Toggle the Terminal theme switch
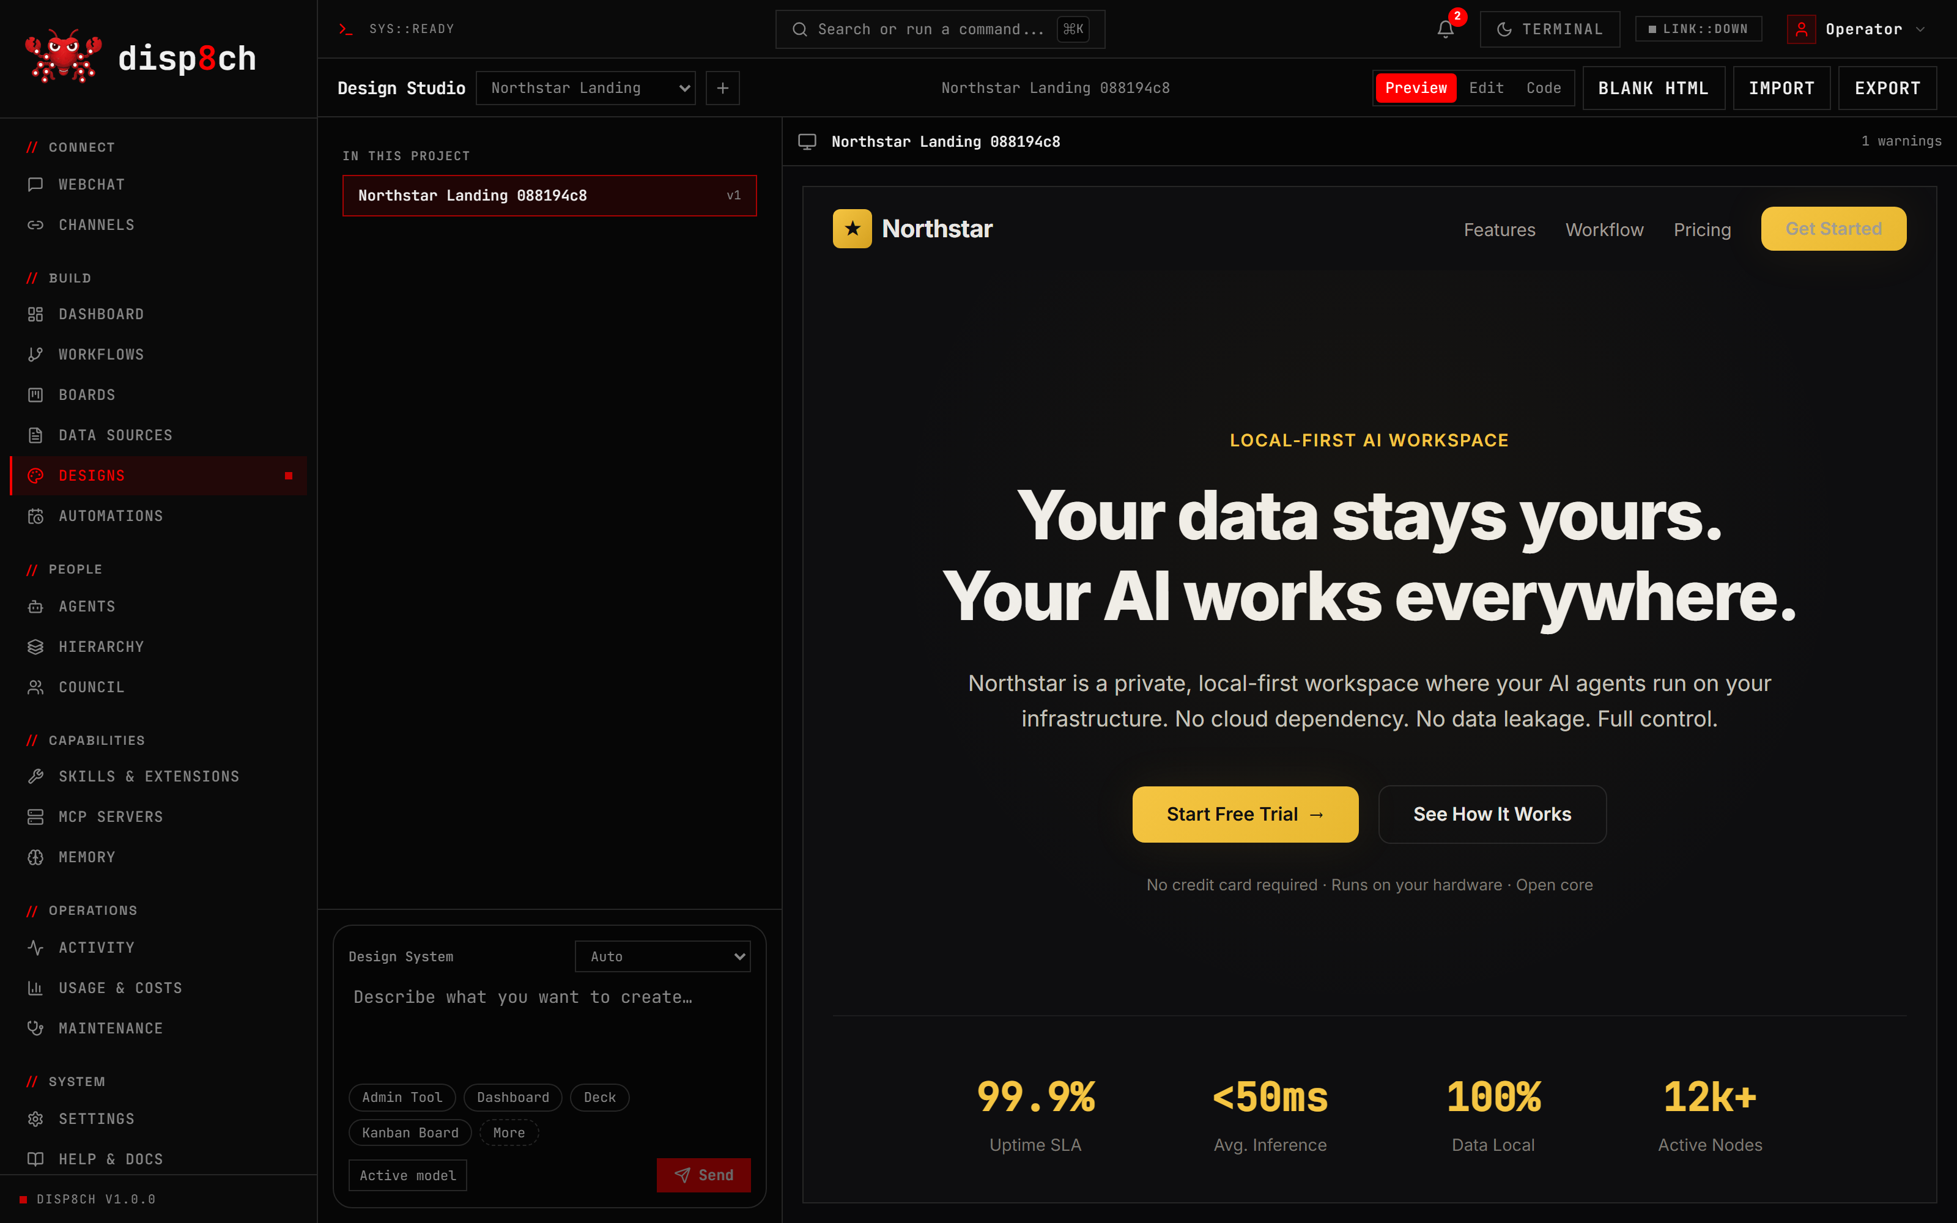1957x1223 pixels. pyautogui.click(x=1550, y=29)
